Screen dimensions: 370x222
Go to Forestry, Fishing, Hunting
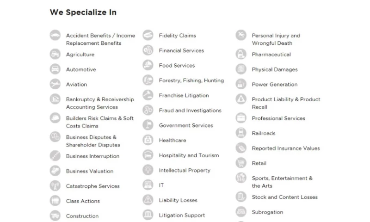coord(191,80)
